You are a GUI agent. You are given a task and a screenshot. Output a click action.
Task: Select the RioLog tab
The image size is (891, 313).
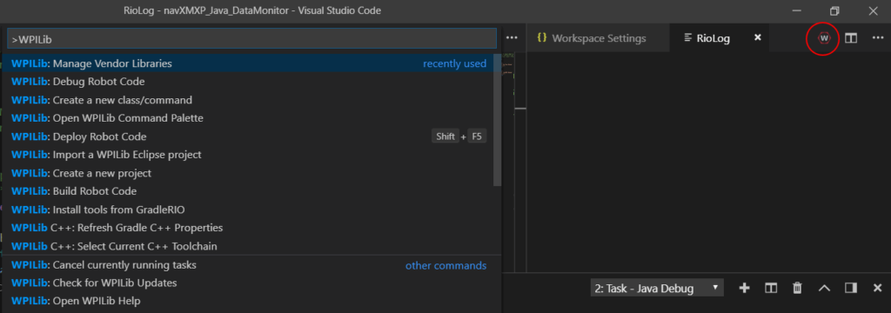(x=713, y=38)
